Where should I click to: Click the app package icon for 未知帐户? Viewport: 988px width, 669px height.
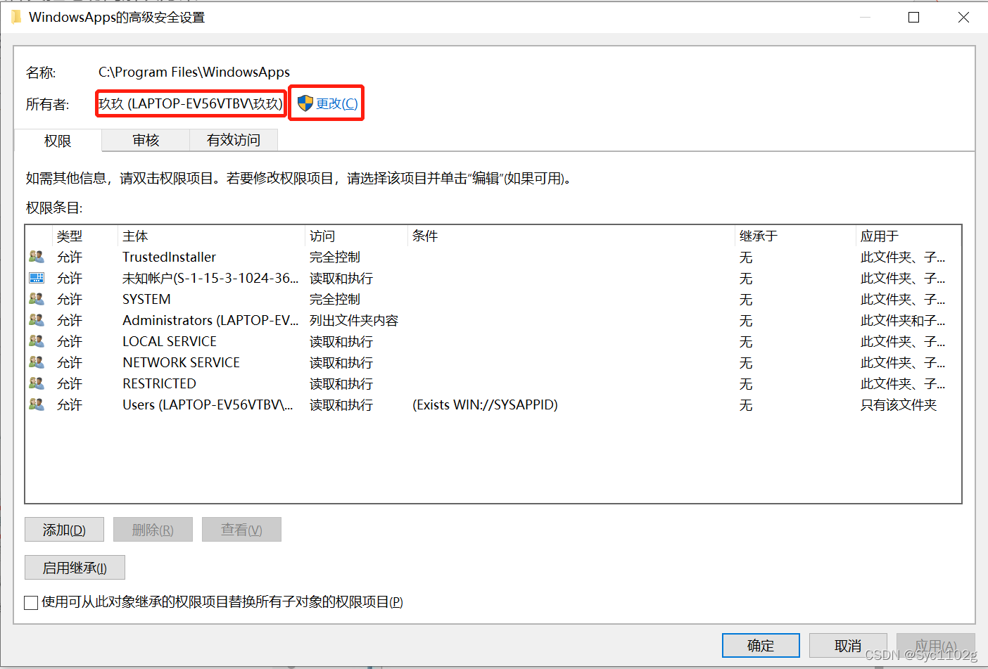[37, 278]
